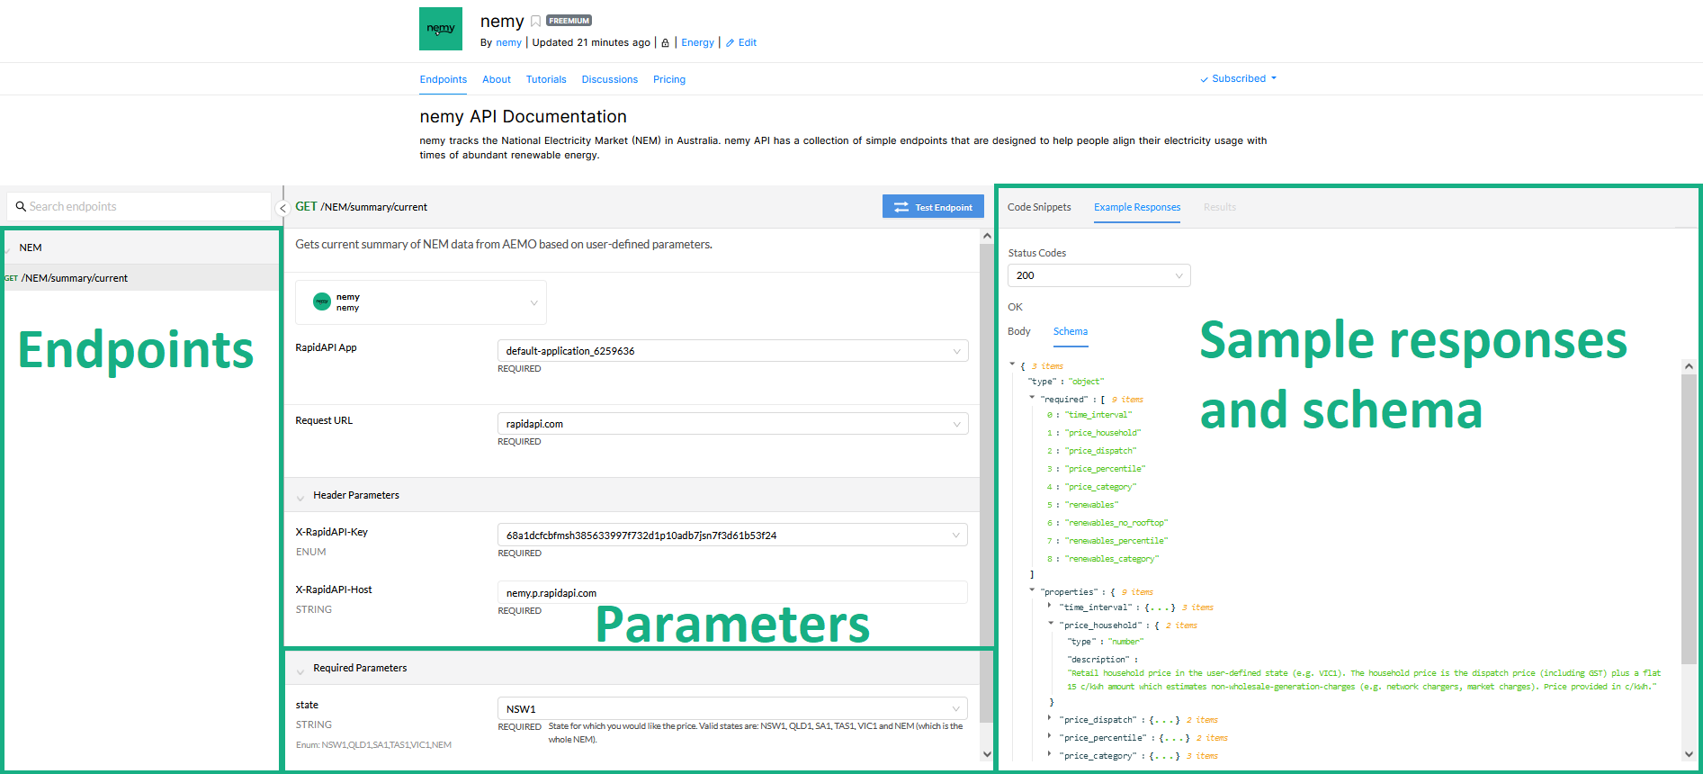This screenshot has width=1703, height=774.
Task: Collapse the "properties" object node
Action: (x=1032, y=590)
